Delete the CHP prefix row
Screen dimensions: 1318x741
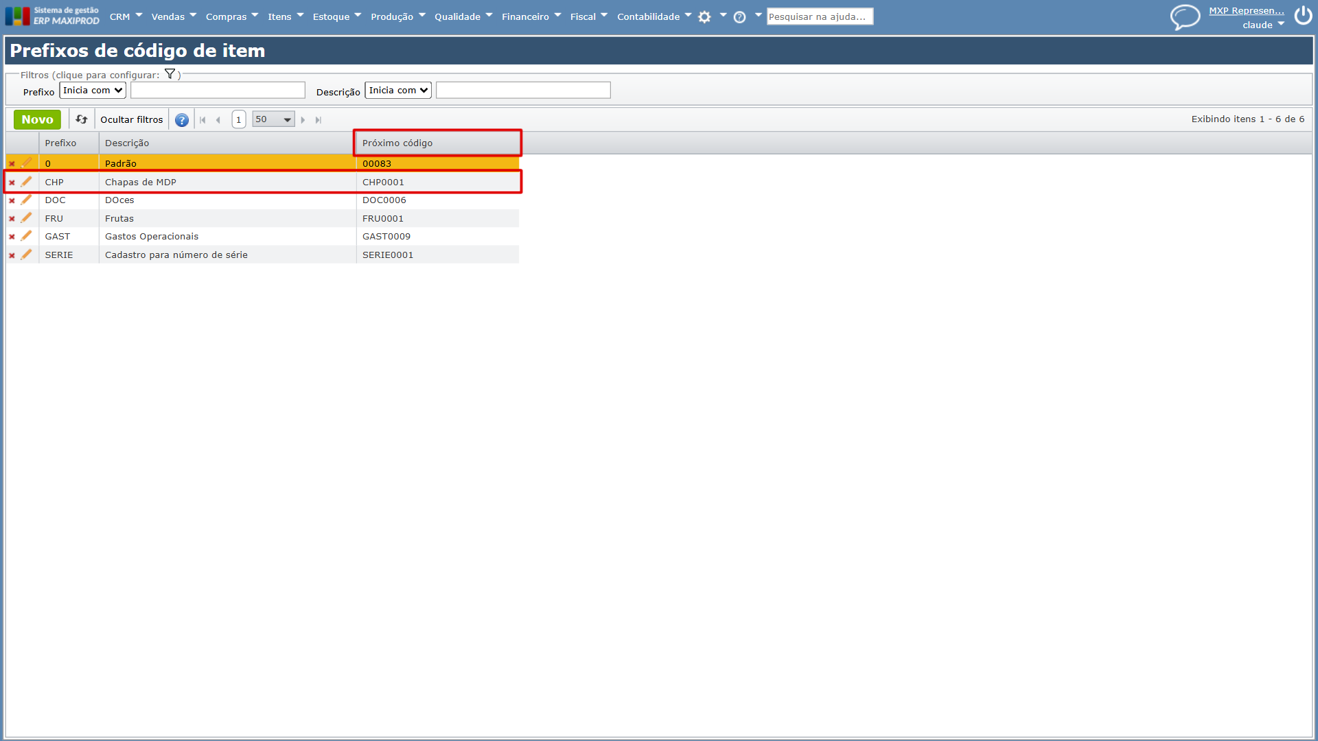click(x=12, y=183)
